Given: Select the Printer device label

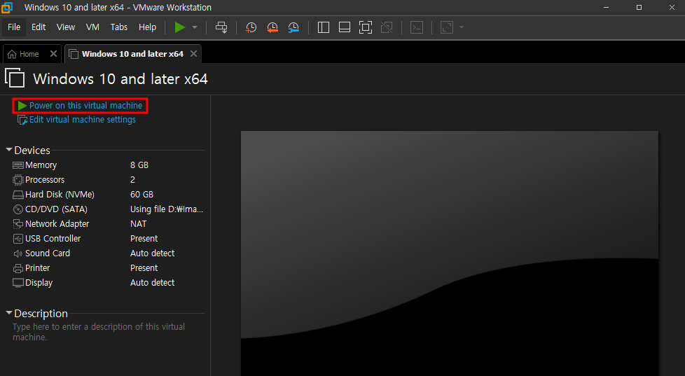Looking at the screenshot, I should point(38,268).
